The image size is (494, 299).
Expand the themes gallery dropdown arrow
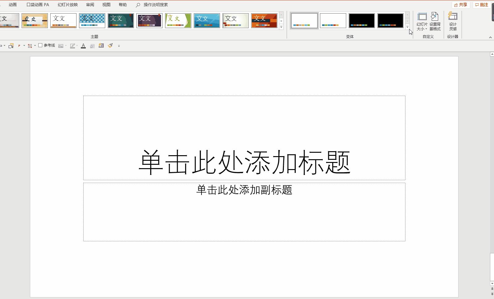[x=281, y=27]
